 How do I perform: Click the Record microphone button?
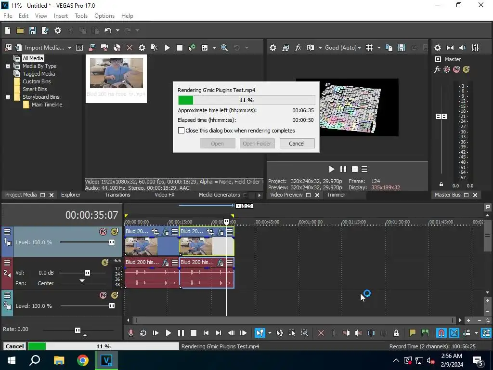coord(131,333)
